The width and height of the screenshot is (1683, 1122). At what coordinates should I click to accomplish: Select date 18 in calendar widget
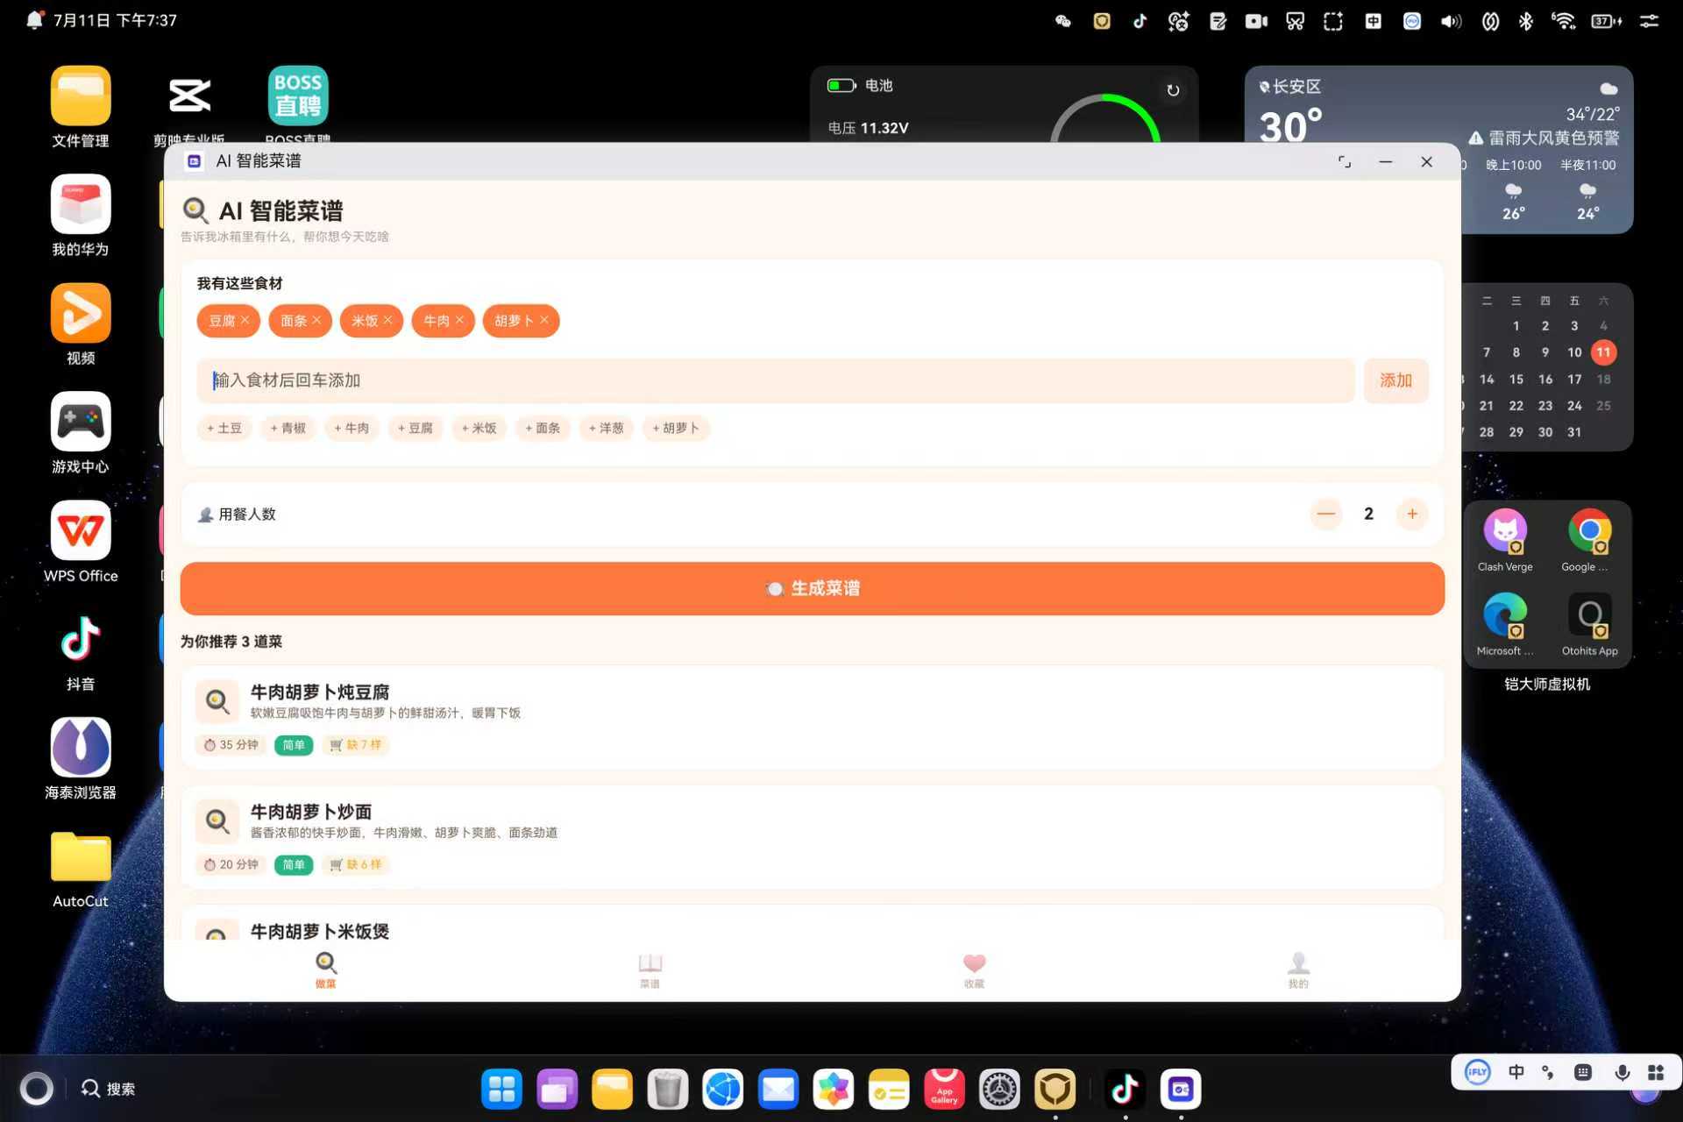pos(1603,379)
